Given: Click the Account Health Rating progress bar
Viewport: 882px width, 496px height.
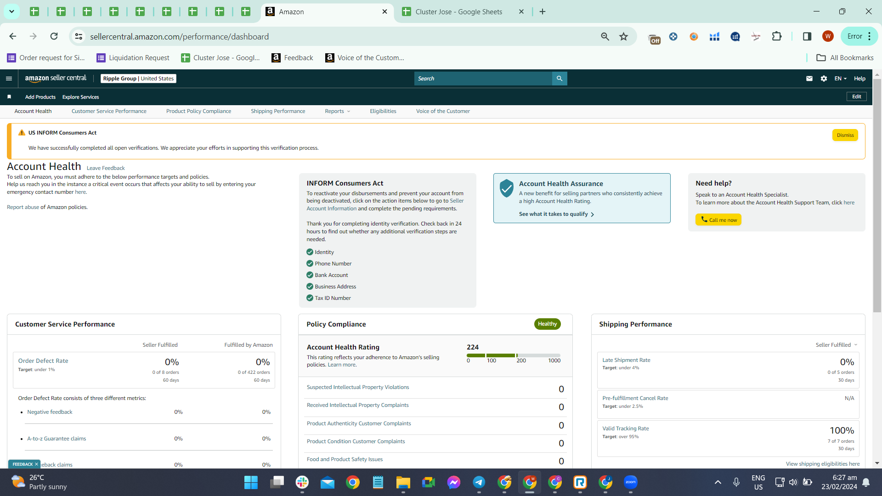Looking at the screenshot, I should coord(514,355).
